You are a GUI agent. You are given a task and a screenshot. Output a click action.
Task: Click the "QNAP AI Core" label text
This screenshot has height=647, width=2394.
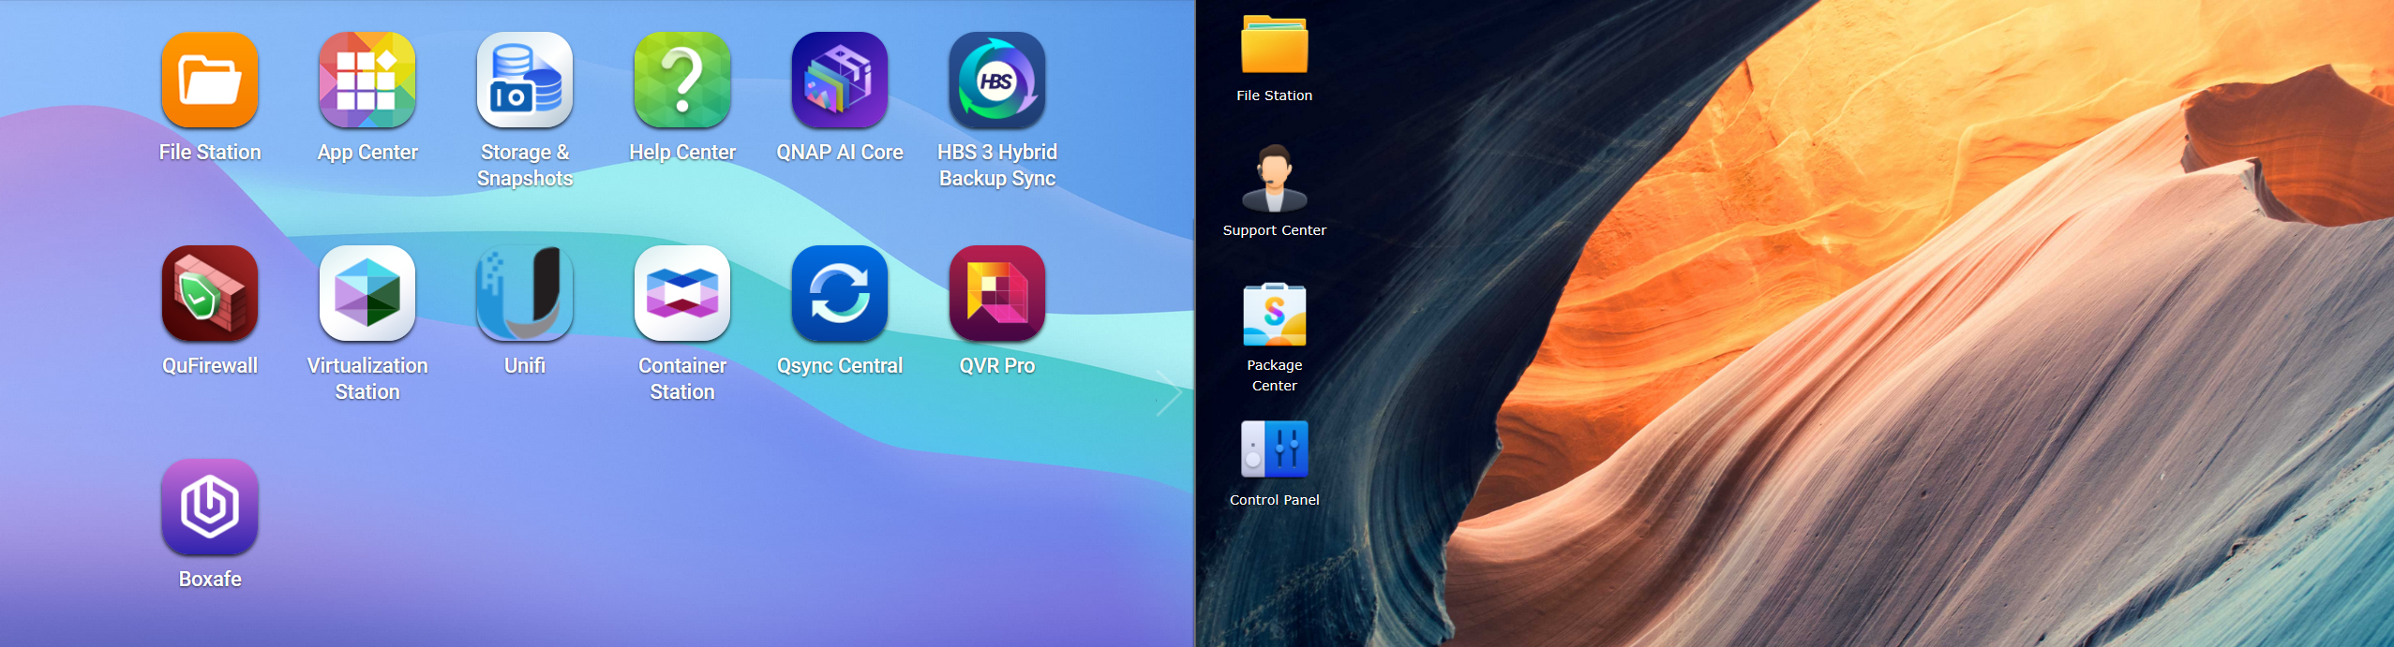coord(840,152)
